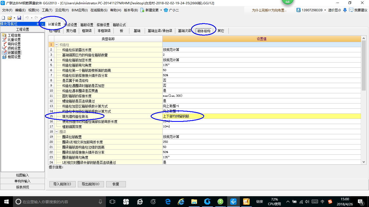Viewport: 369px width, 207px height.
Task: Select the 基础主梁/承台梁 component tab
Action: (x=160, y=31)
